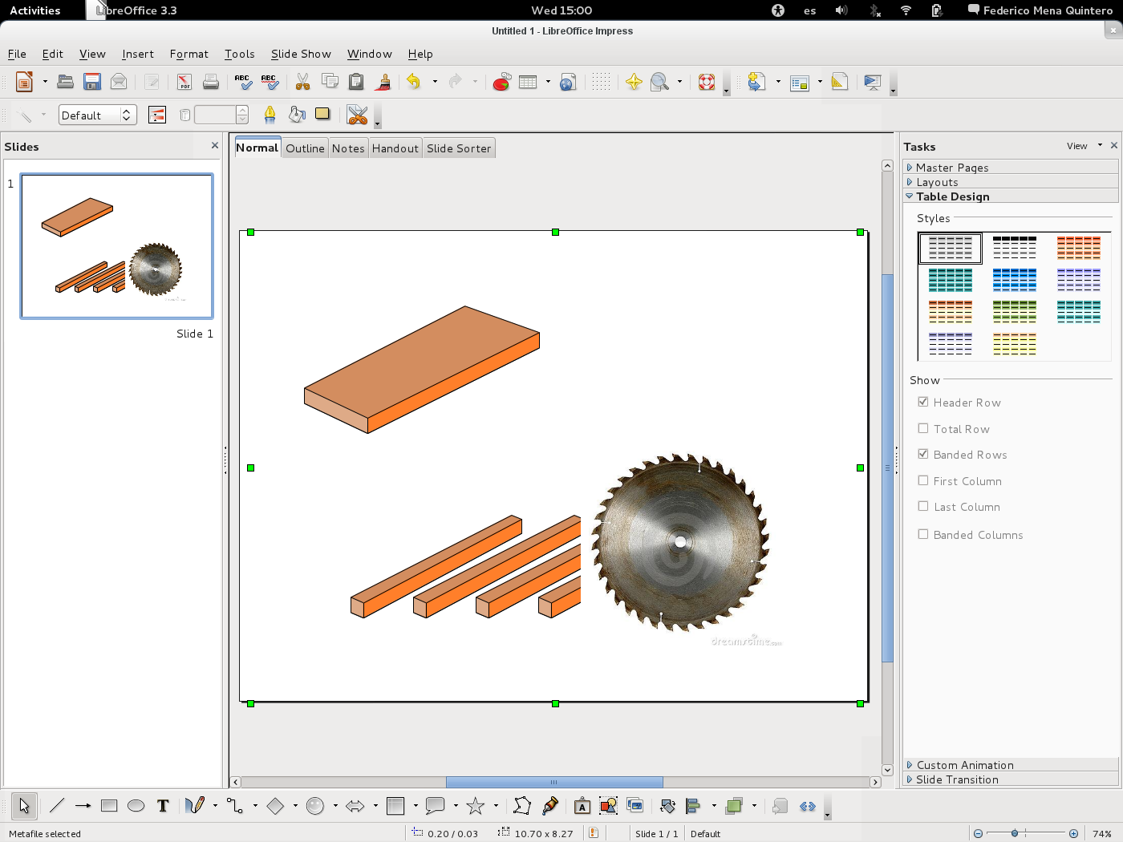Screen dimensions: 1123x842
Task: Click the Save document icon
Action: pyautogui.click(x=92, y=82)
